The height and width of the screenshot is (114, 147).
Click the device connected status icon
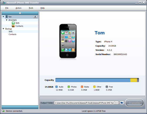pos(3,111)
